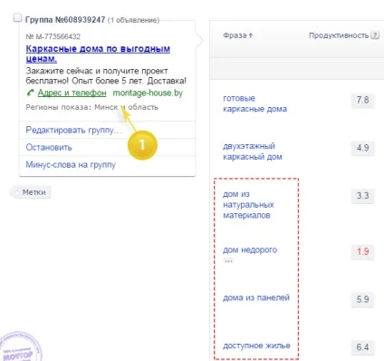Click the productivity value 6.4
Screen dimensions: 384x361
[x=362, y=347]
